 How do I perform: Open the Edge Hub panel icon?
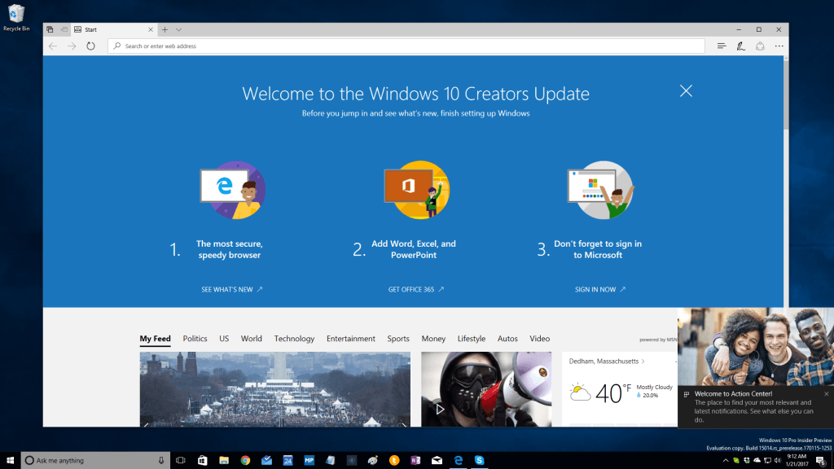(x=722, y=46)
